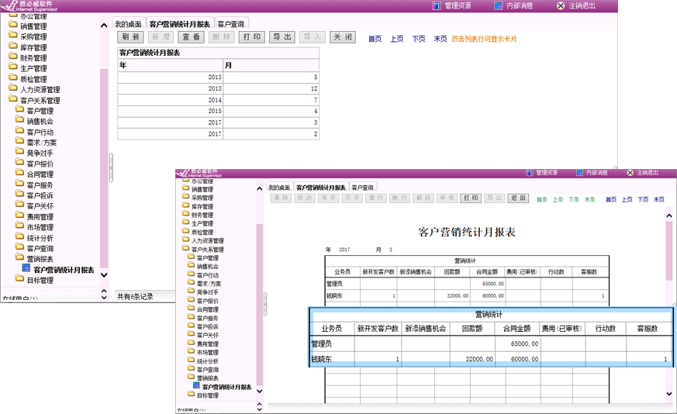This screenshot has height=414, width=677.
Task: Click 客户查询 in the front window tree
Action: tap(208, 370)
